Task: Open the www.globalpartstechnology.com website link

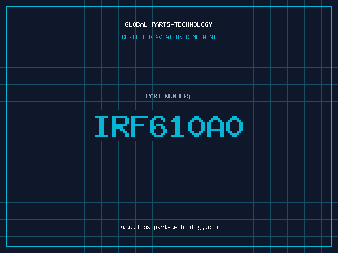Action: [169, 227]
